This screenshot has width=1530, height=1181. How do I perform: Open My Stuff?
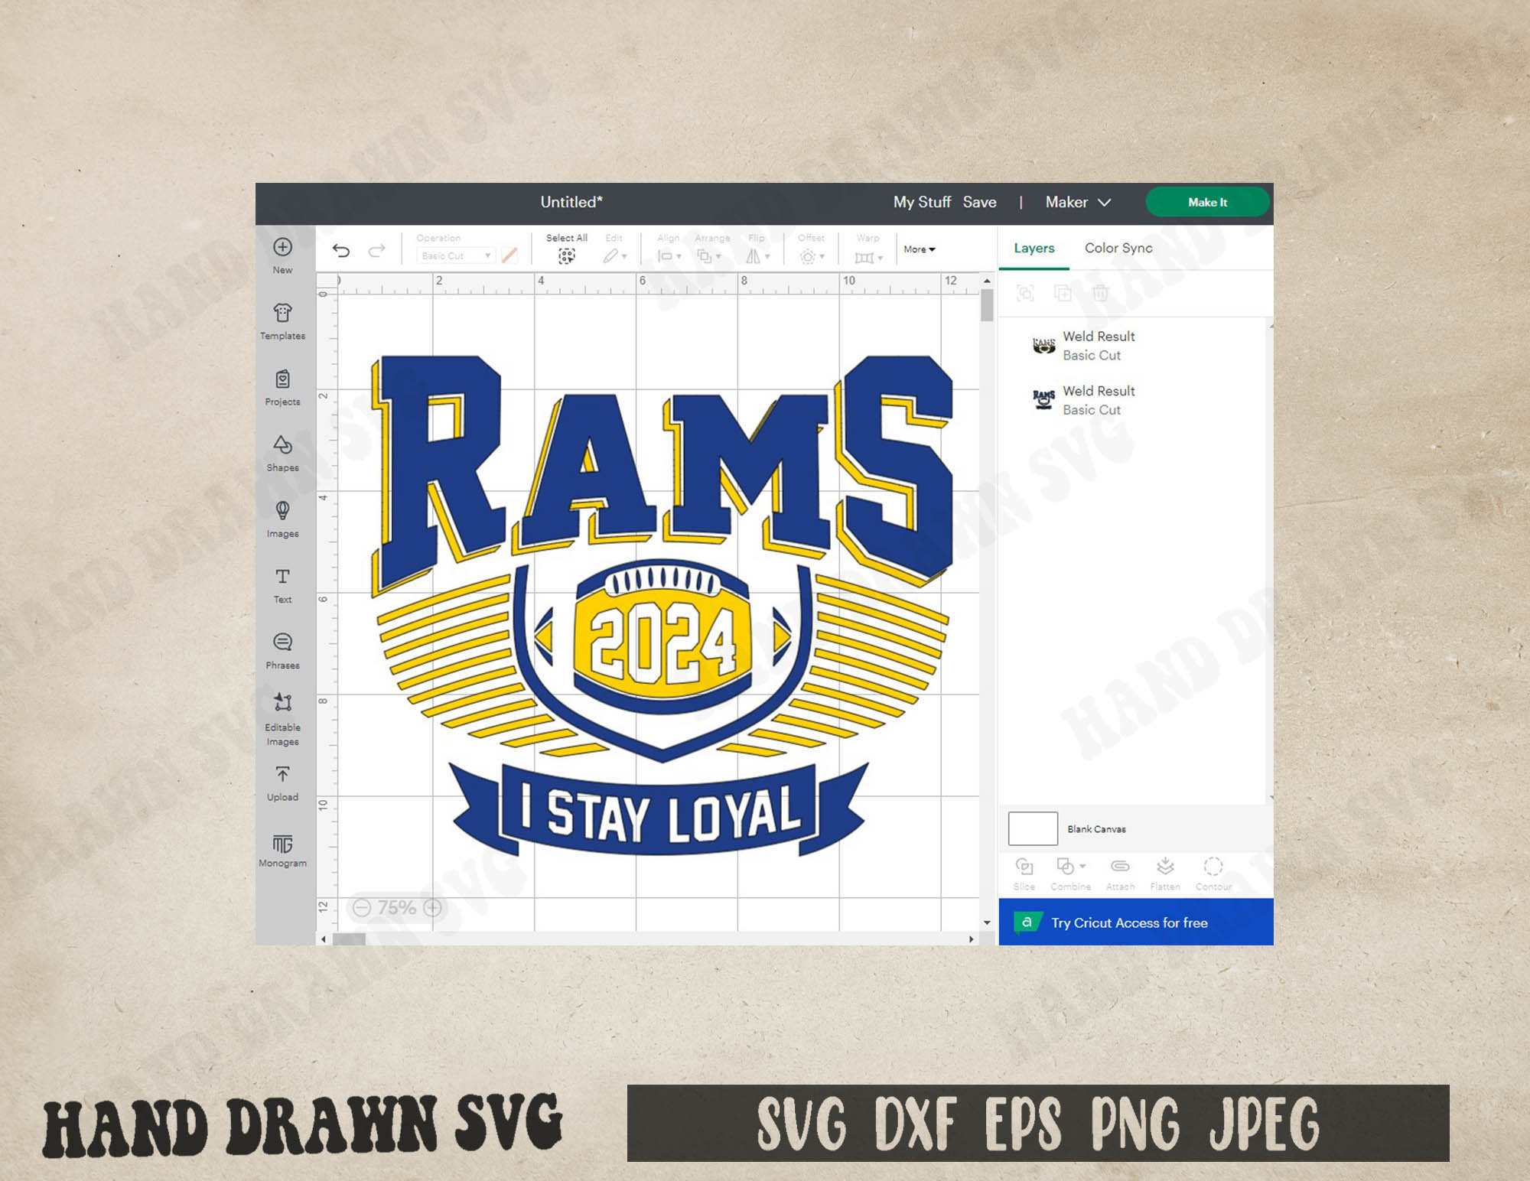point(922,202)
